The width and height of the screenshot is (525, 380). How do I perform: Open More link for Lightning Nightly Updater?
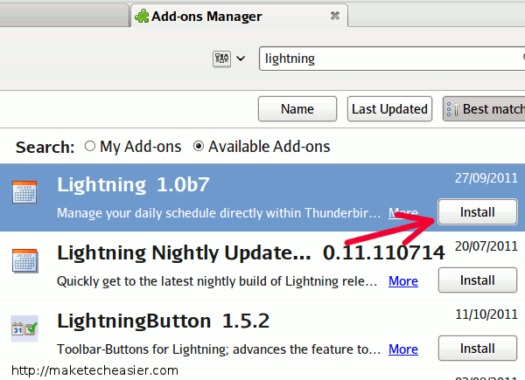(x=403, y=281)
